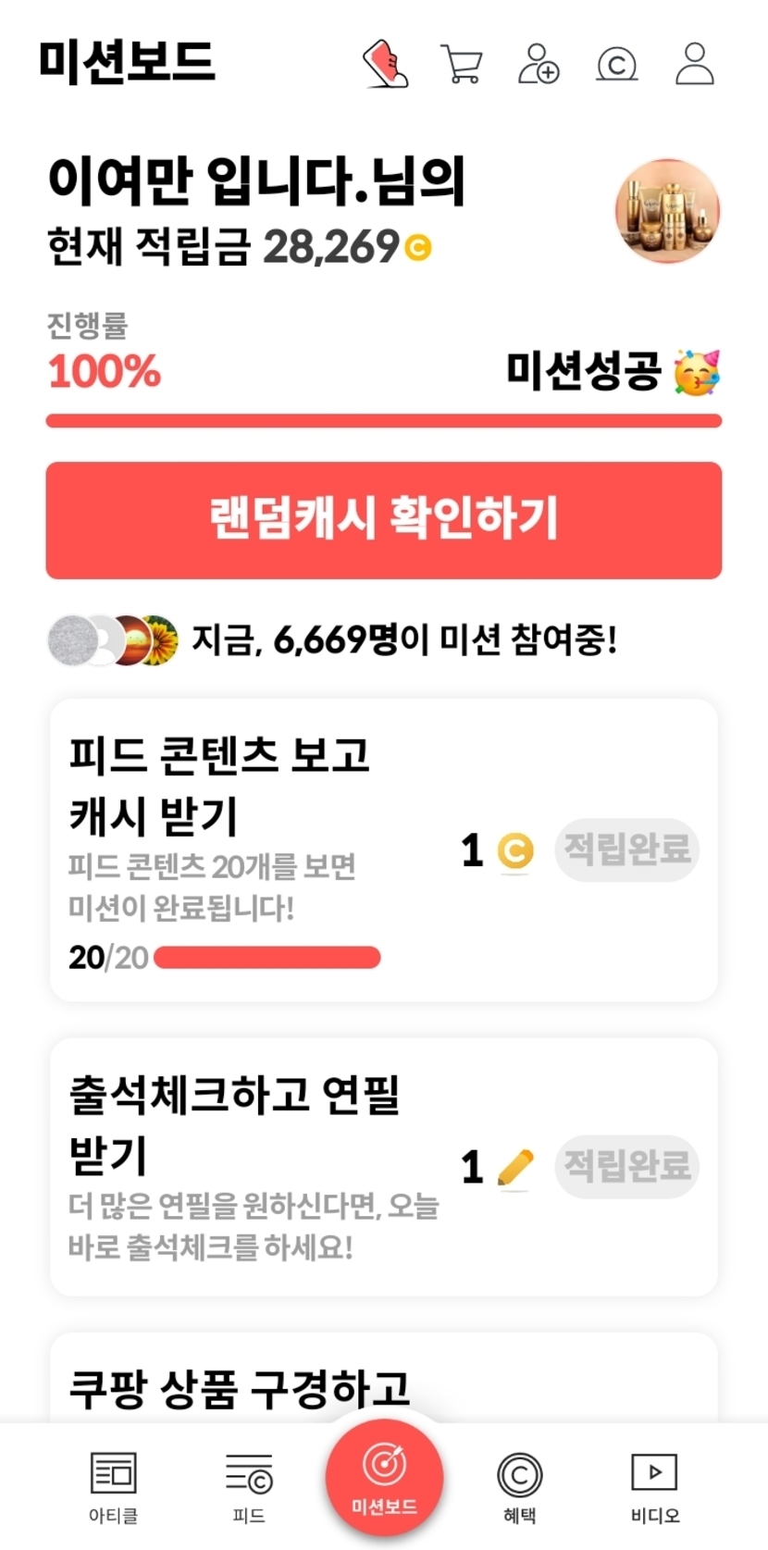Open the shopping cart
Screen dimensions: 768x1550
[461, 64]
